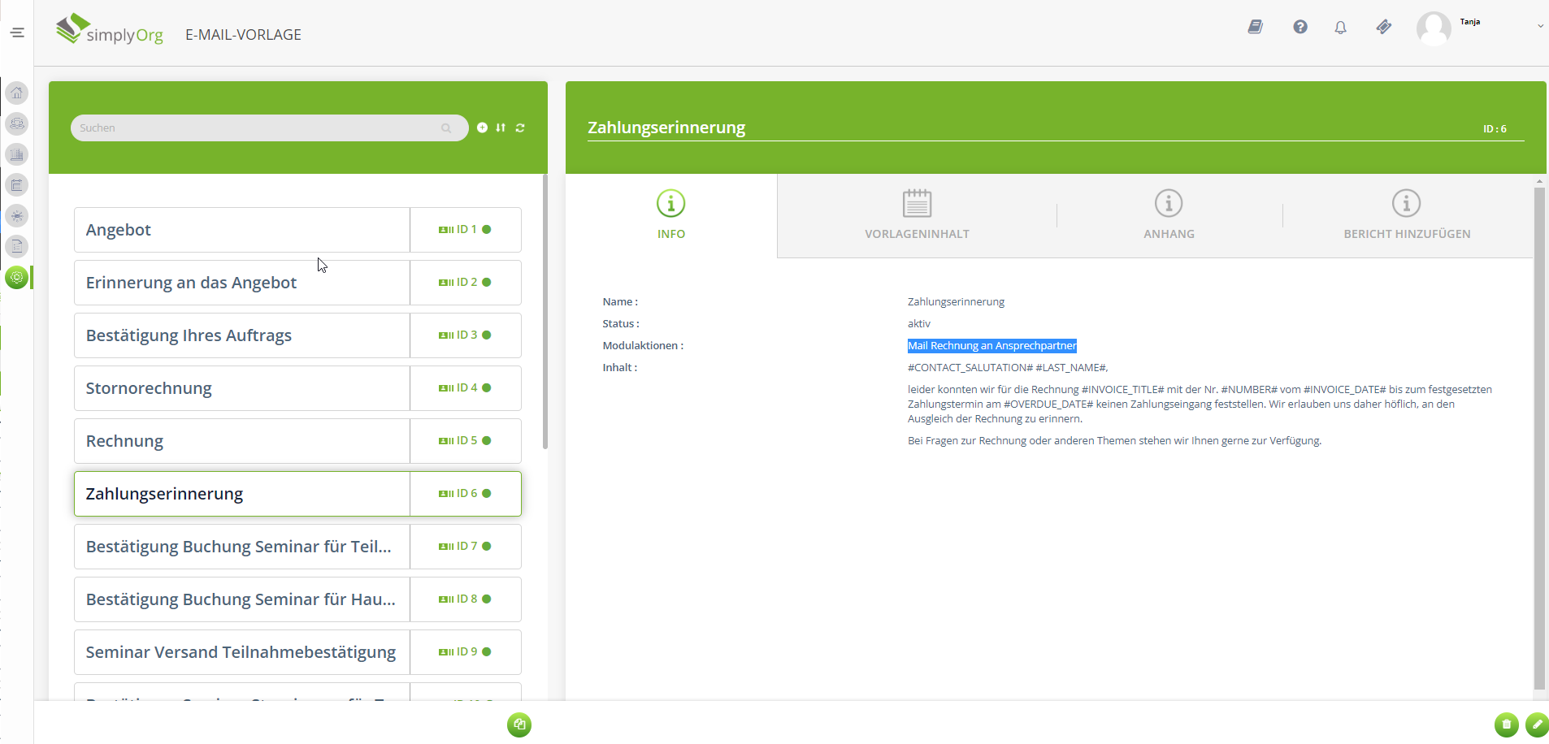Open the handbook book icon
The width and height of the screenshot is (1549, 744).
click(x=1256, y=28)
